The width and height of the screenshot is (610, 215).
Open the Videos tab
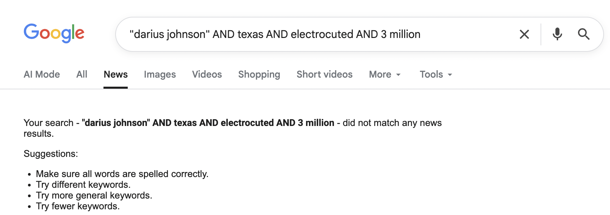click(x=207, y=74)
